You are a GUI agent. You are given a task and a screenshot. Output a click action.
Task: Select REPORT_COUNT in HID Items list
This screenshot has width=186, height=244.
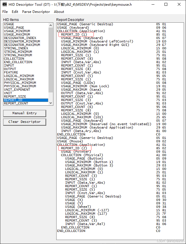[x=26, y=103]
